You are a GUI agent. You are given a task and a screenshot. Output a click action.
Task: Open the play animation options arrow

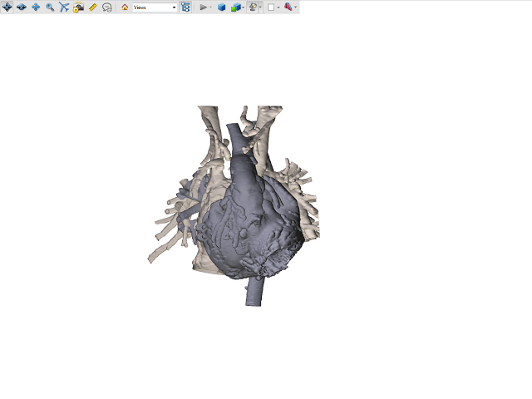210,7
